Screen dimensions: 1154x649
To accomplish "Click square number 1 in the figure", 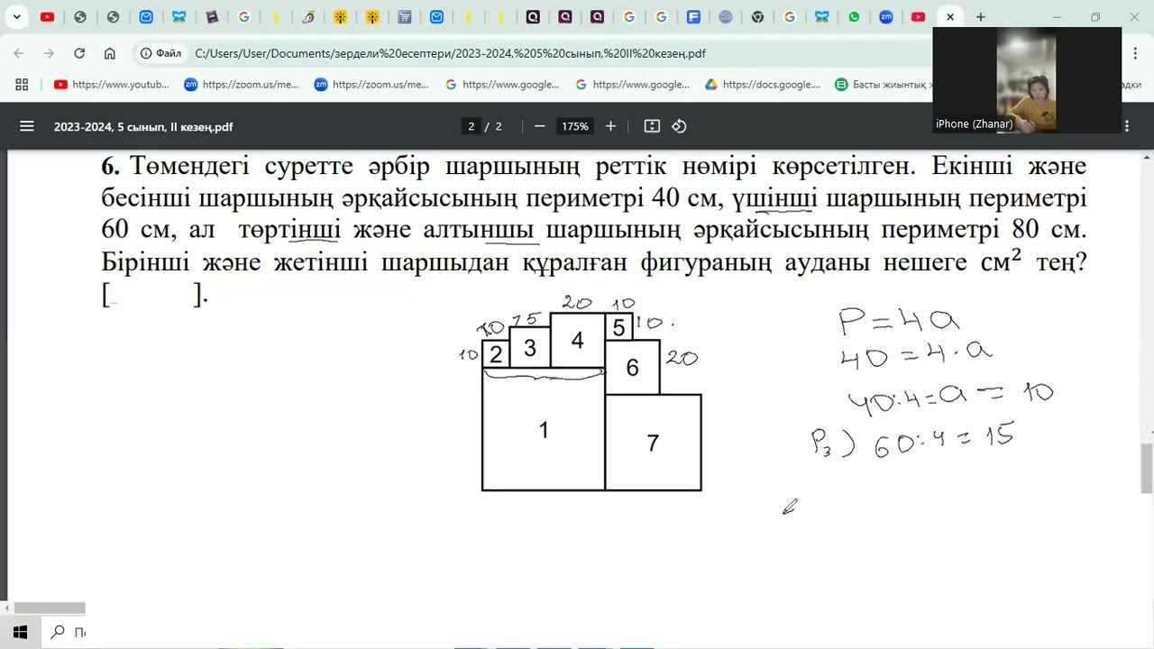I will tap(544, 429).
